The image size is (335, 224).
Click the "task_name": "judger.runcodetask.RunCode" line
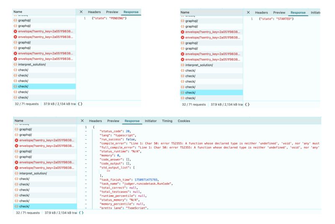tap(136, 184)
